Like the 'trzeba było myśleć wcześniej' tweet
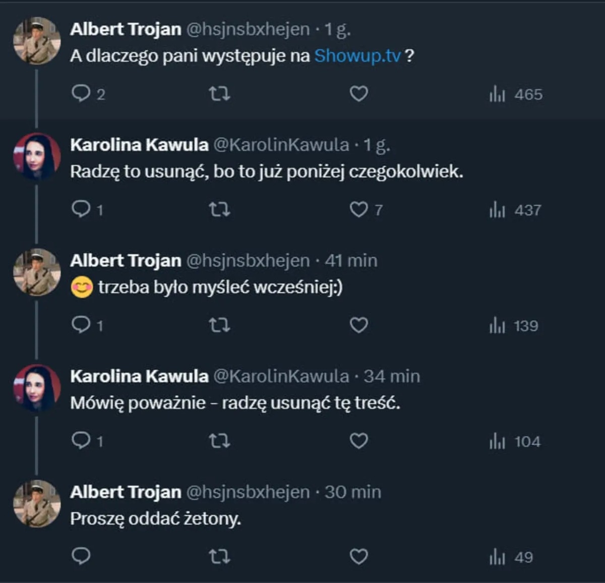 tap(358, 325)
